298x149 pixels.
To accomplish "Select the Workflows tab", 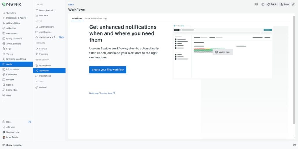I will click(77, 19).
